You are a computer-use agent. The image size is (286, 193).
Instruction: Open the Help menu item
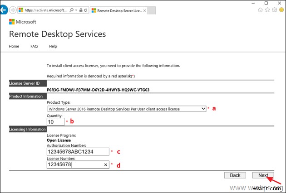pyautogui.click(x=53, y=46)
